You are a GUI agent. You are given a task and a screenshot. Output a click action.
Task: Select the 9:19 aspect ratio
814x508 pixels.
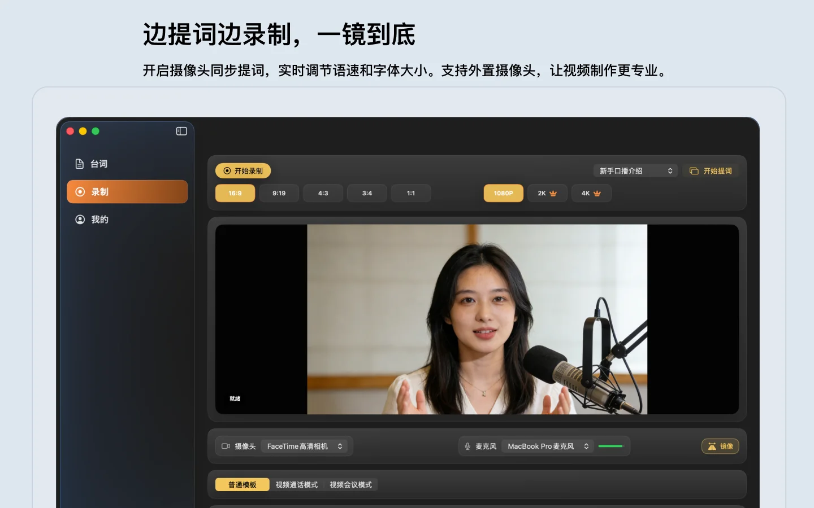(279, 194)
